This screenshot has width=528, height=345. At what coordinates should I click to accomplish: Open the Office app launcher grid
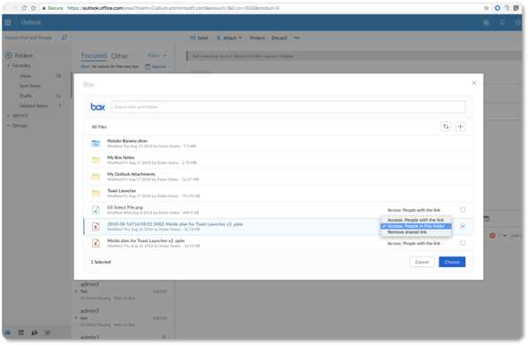coord(8,22)
